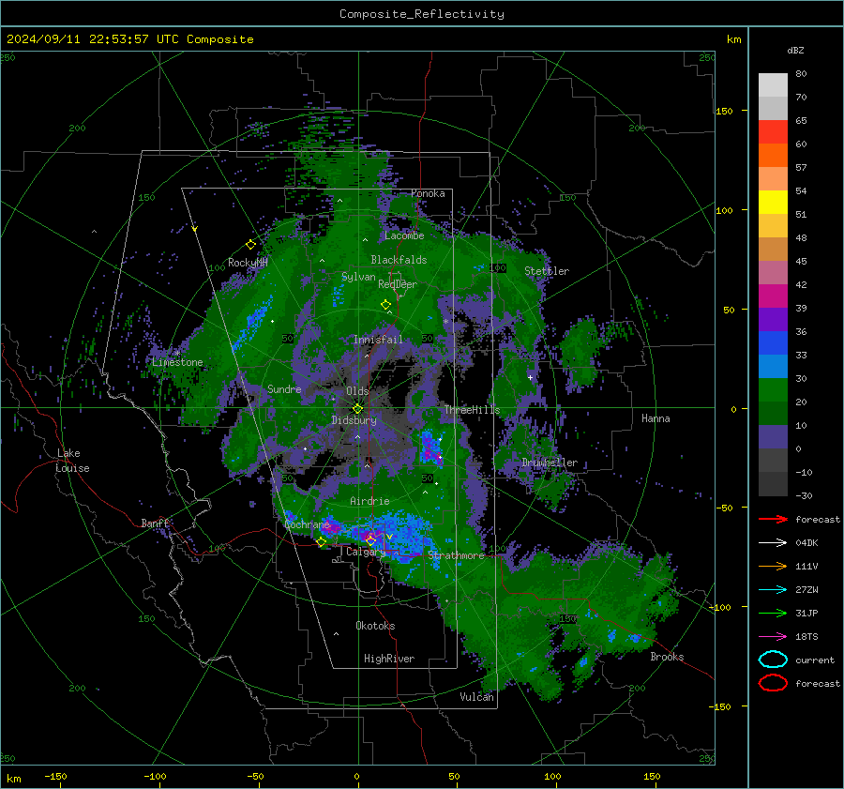Click the light gray 70-80 dBZ swatch
The height and width of the screenshot is (789, 844).
(773, 85)
